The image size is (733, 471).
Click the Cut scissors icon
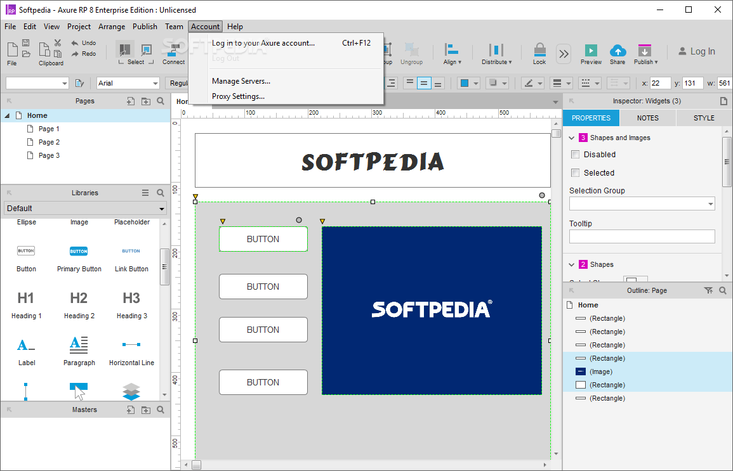[58, 43]
